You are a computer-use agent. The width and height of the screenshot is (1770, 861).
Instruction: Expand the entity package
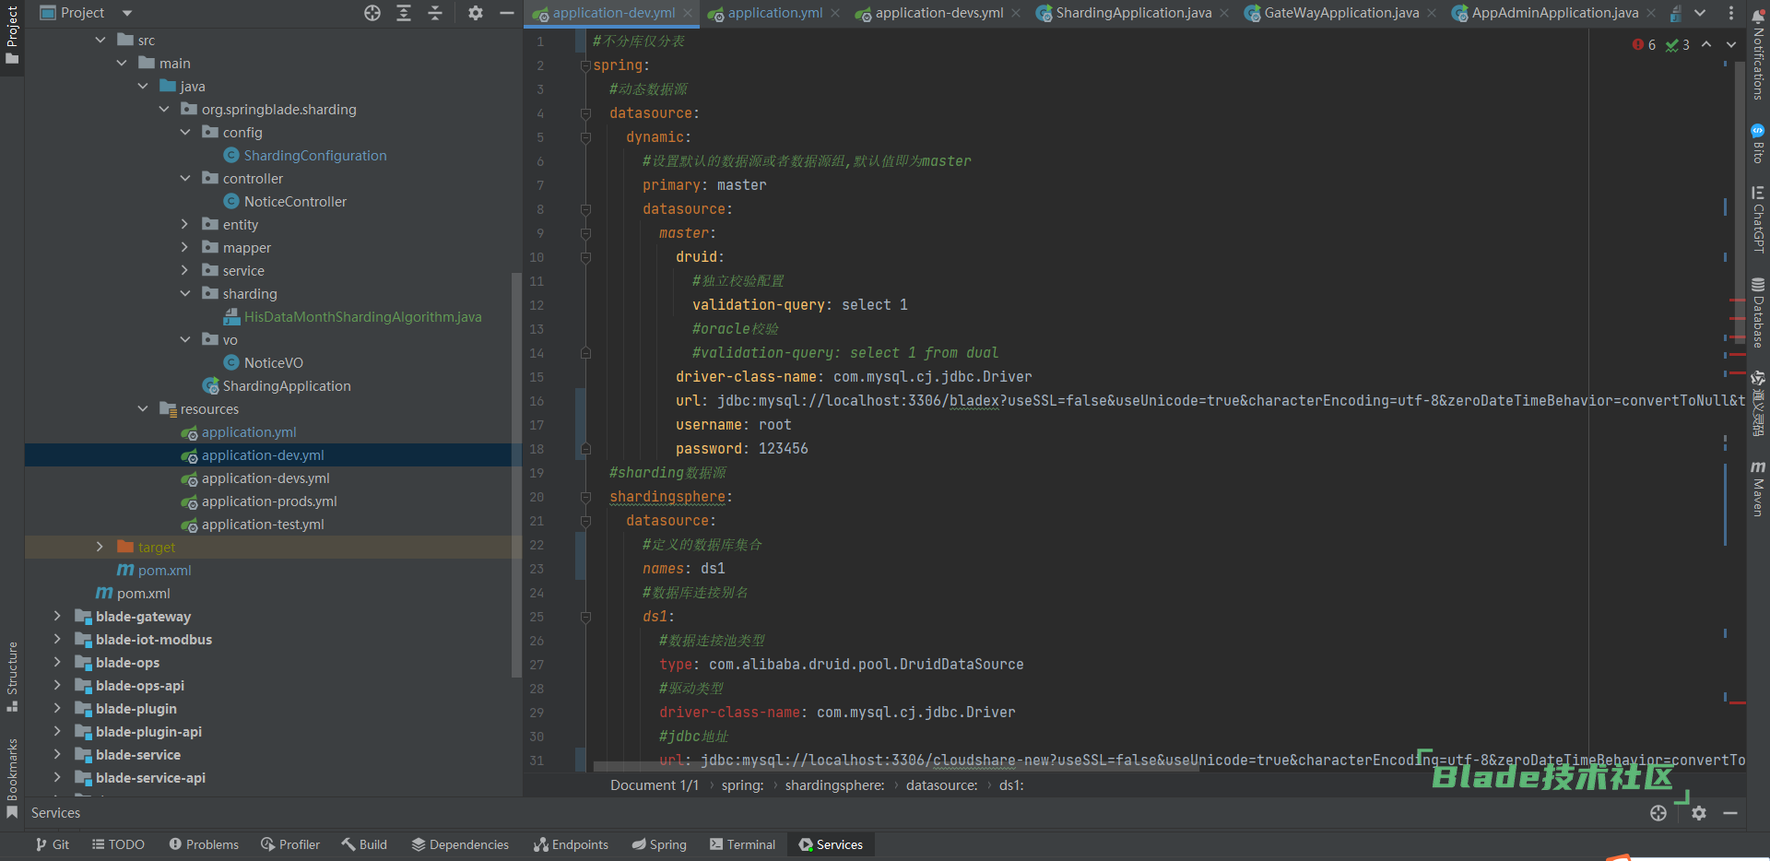coord(185,224)
